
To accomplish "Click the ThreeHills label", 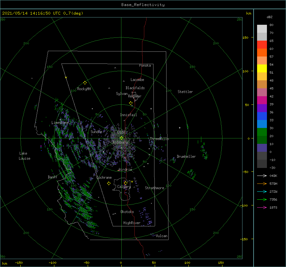I will coord(159,139).
